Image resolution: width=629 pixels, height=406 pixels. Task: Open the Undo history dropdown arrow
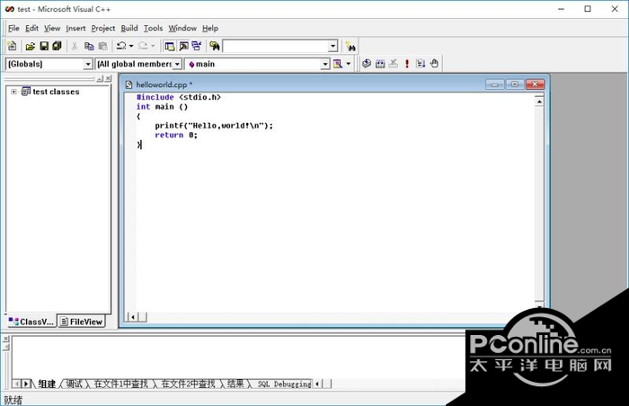coord(131,46)
